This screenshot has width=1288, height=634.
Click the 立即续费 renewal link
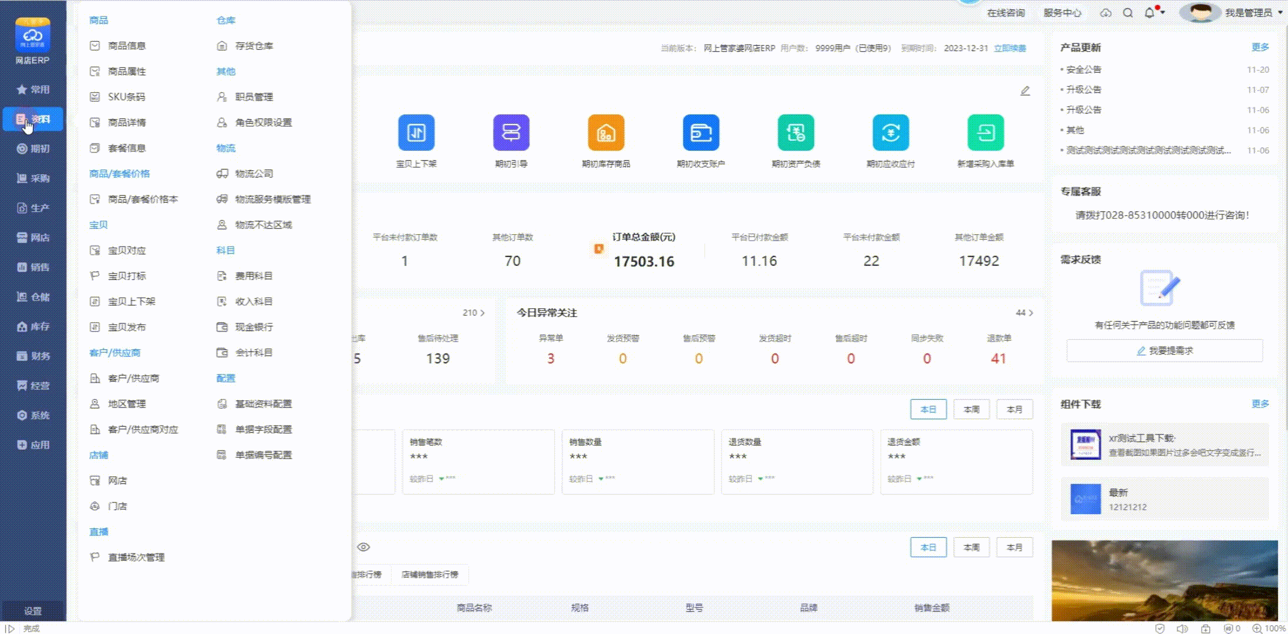click(1010, 48)
